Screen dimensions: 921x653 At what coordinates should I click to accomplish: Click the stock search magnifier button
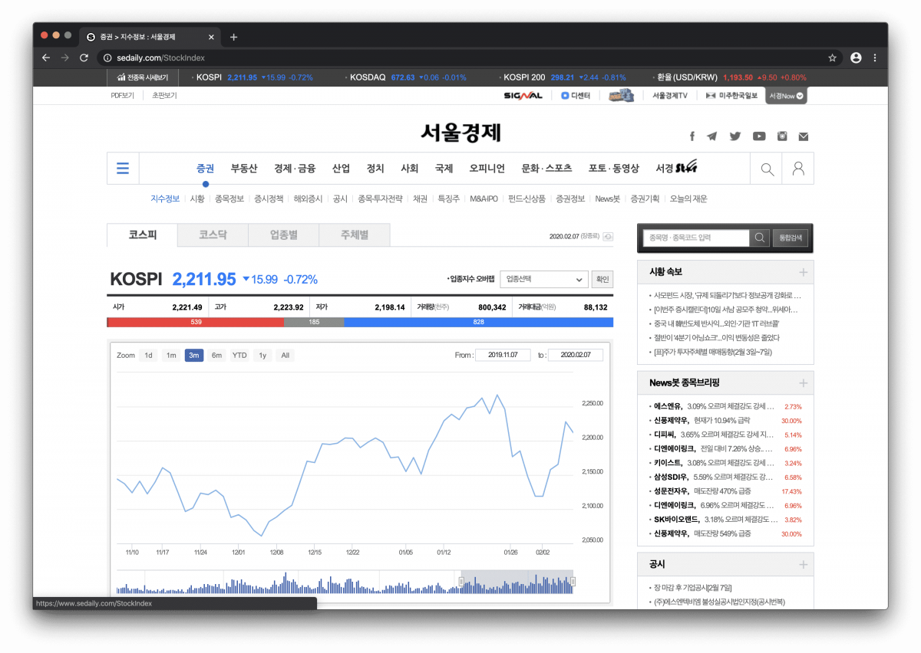click(x=760, y=238)
